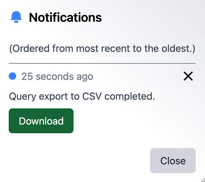Close the Notifications panel

pos(173,161)
